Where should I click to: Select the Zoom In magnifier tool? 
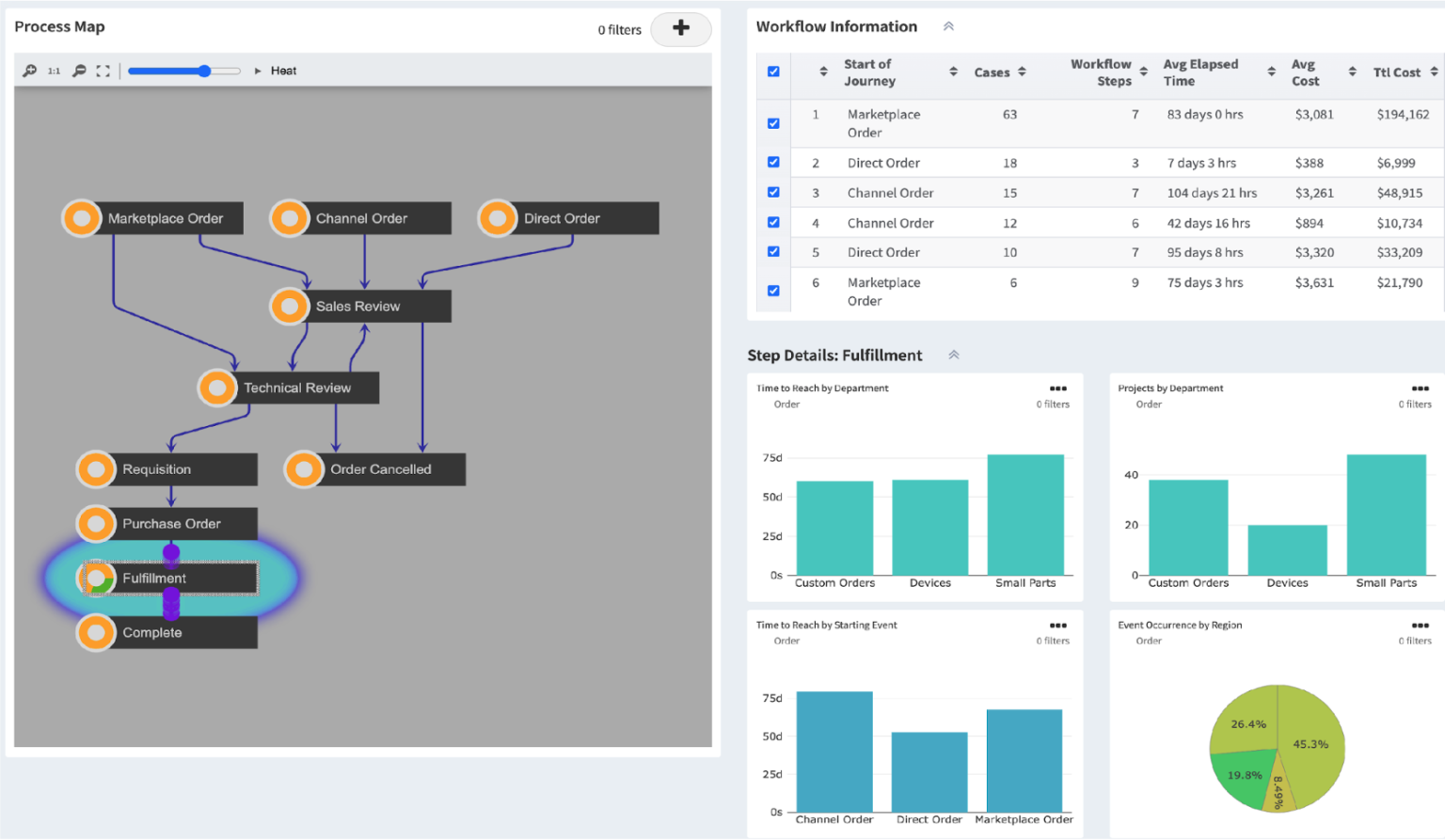point(30,71)
